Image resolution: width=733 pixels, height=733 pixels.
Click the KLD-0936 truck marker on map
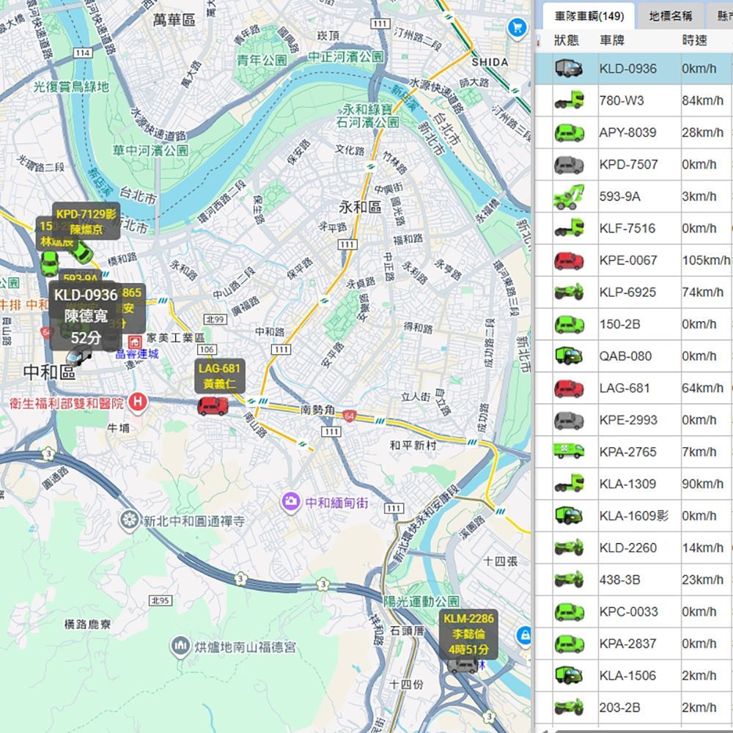78,357
